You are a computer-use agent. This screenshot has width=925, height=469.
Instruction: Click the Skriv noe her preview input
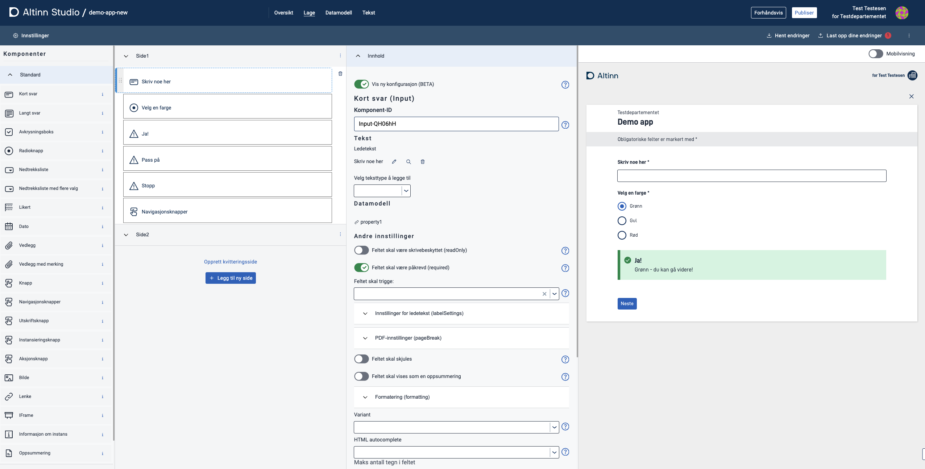(x=752, y=176)
